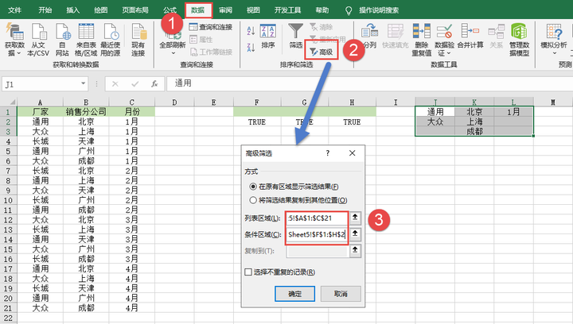Close the 高级筛选 dialog
573x324 pixels.
(x=353, y=153)
